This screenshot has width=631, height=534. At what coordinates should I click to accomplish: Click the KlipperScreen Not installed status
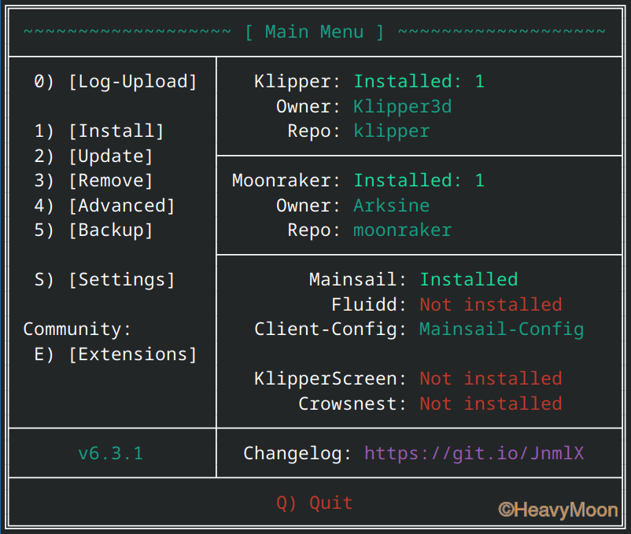tap(491, 379)
